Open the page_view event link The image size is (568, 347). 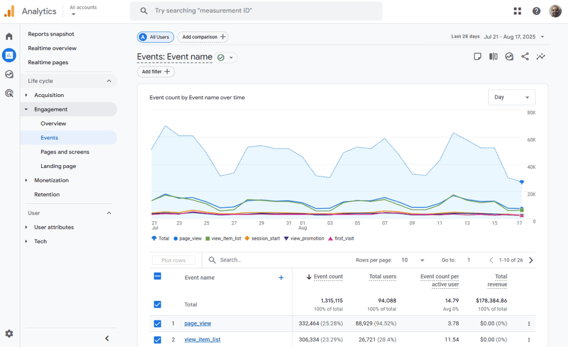[197, 324]
